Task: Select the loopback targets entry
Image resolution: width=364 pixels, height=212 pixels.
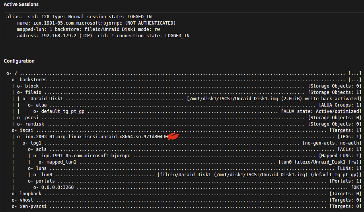Action: 31,194
